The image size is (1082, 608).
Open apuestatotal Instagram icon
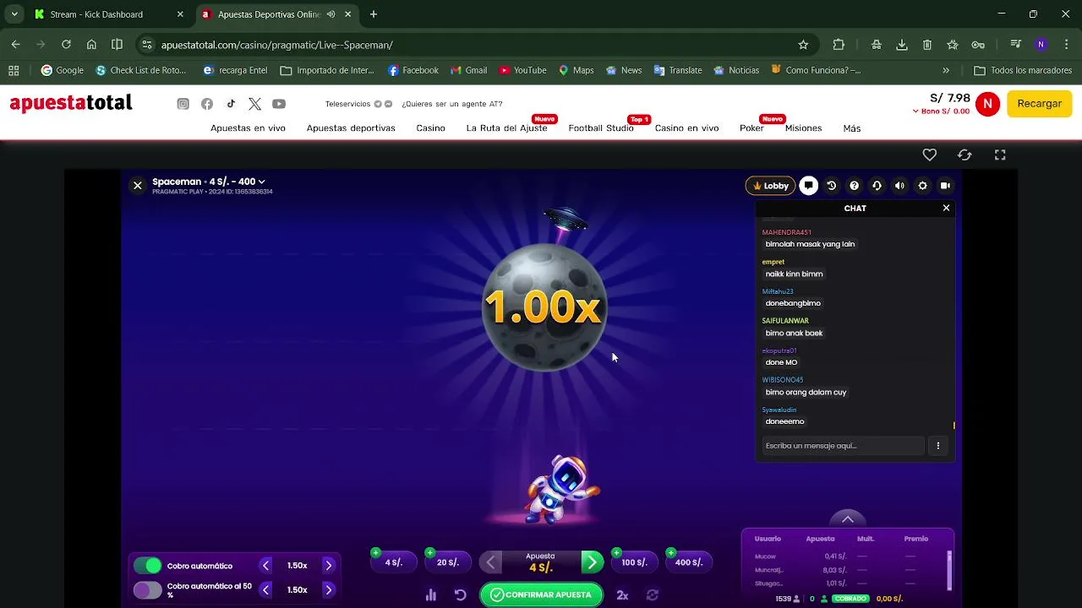pyautogui.click(x=183, y=104)
